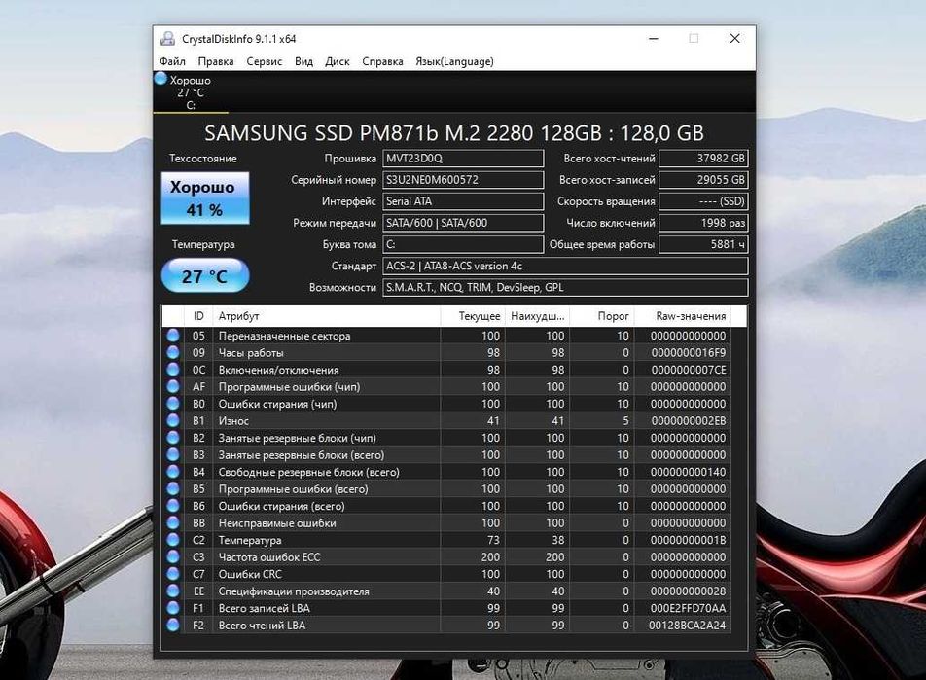The height and width of the screenshot is (680, 926).
Task: Click the Хорошо 41 % health status button
Action: [x=205, y=197]
